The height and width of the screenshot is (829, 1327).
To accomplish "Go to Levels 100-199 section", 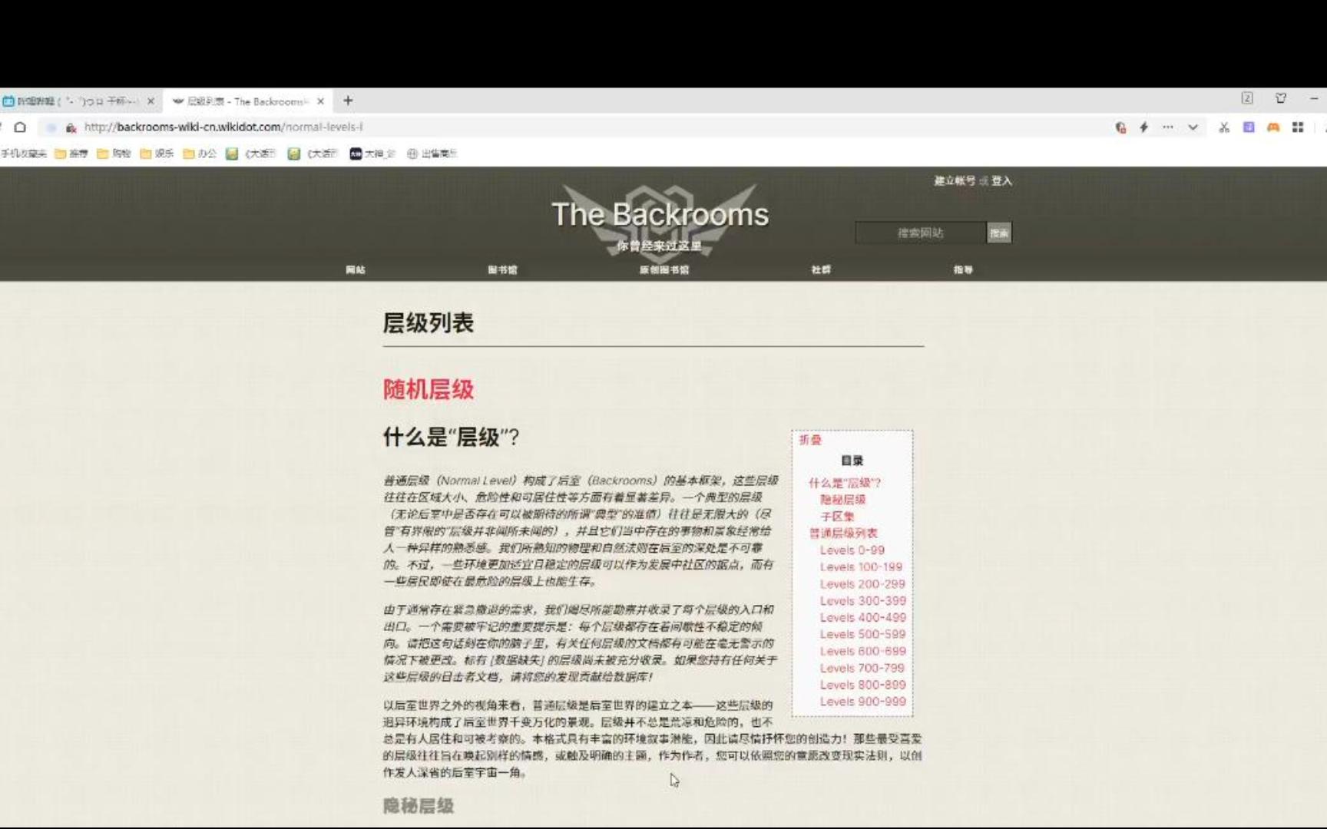I will [x=861, y=567].
